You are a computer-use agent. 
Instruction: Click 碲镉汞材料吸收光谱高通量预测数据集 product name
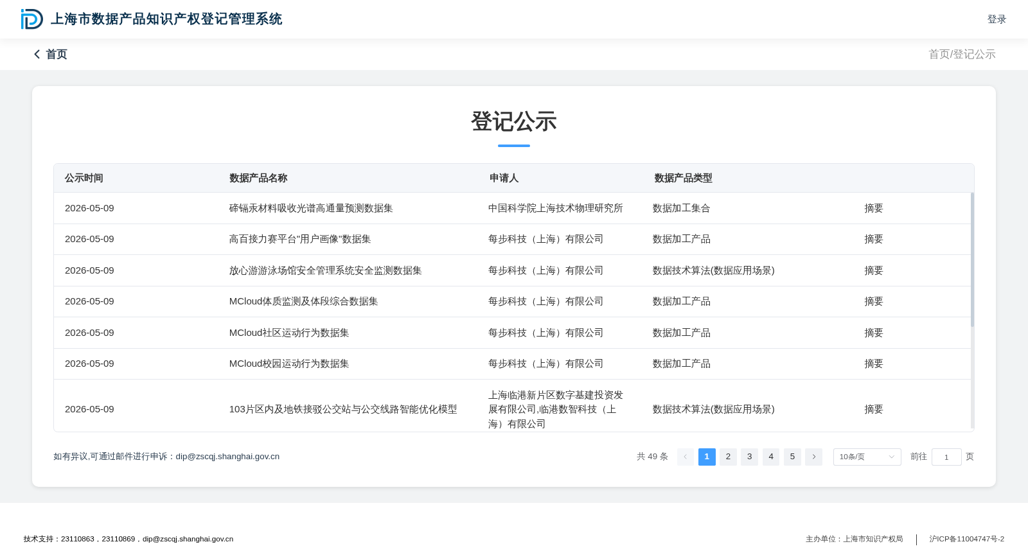tap(311, 208)
